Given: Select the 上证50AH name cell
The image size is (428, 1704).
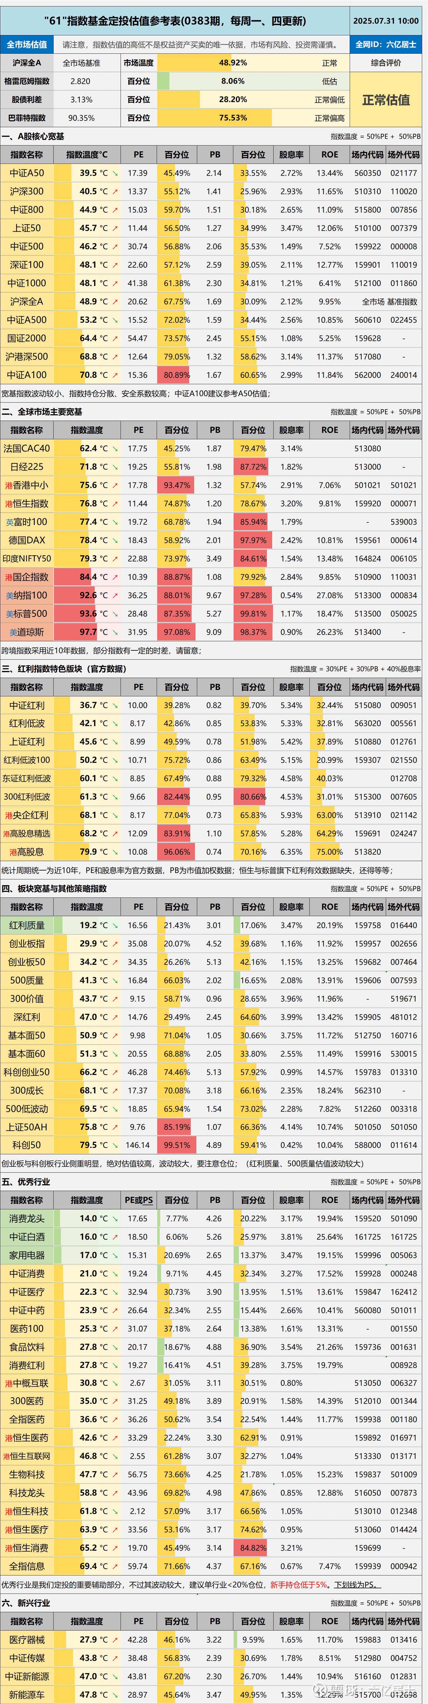Looking at the screenshot, I should 27,1127.
